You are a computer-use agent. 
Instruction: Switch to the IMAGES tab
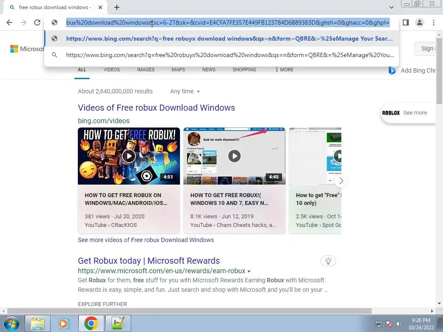(146, 70)
